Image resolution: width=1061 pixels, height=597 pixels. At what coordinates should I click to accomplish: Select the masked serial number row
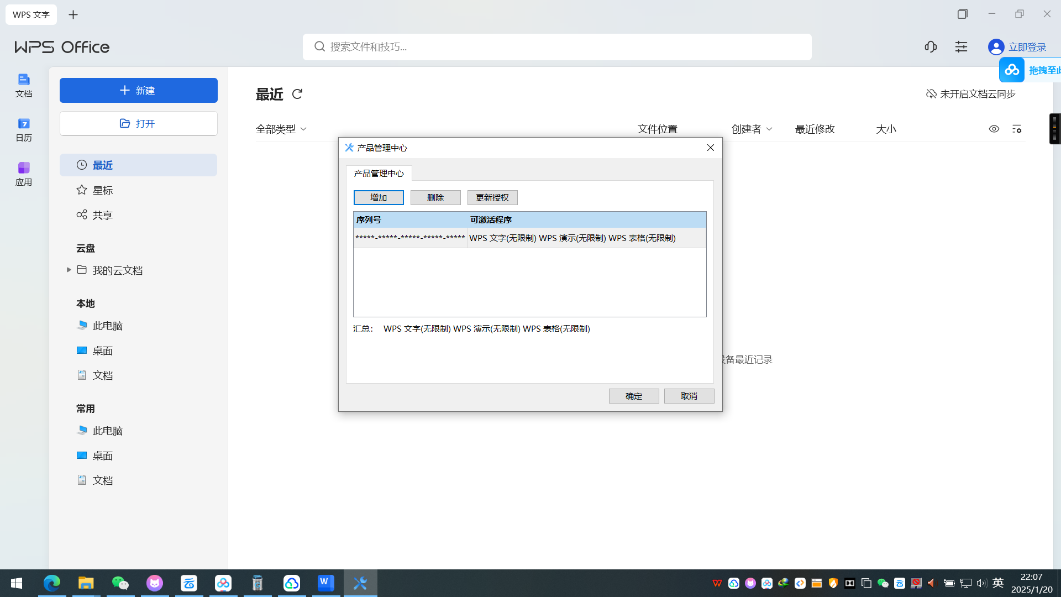(x=529, y=238)
